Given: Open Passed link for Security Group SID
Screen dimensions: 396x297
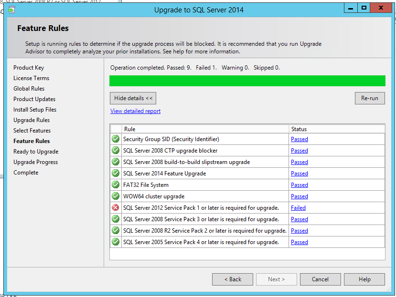Looking at the screenshot, I should pos(300,139).
